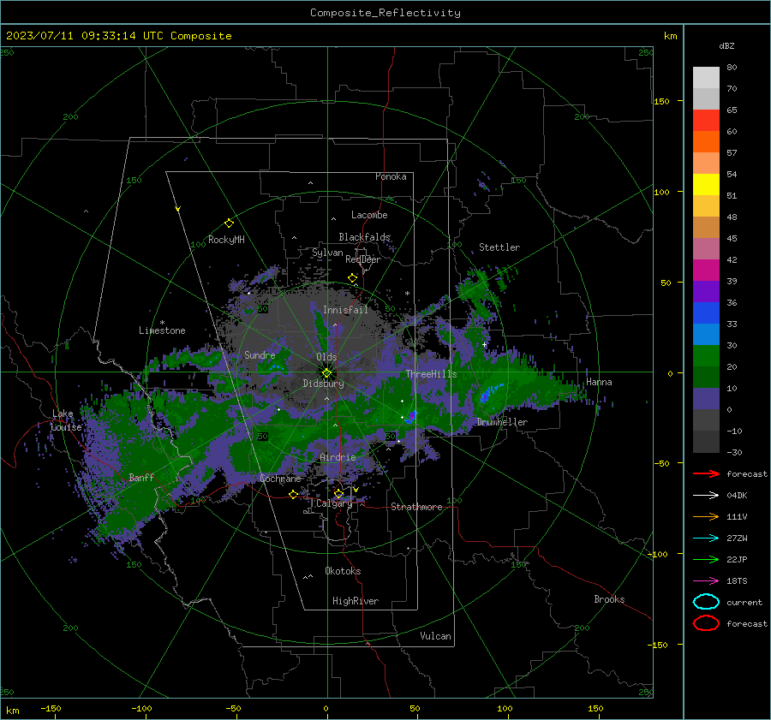Select the light blue 33 dBZ swatch
This screenshot has height=720, width=771.
(x=706, y=334)
